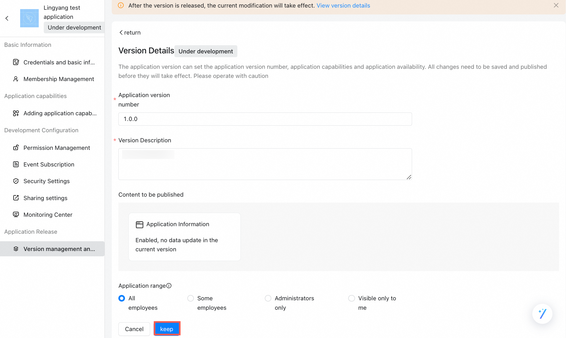
Task: Click the Application range info icon
Action: (x=169, y=286)
